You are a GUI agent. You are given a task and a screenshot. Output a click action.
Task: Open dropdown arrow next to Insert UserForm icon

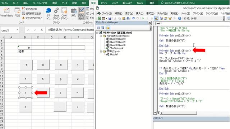106,18
